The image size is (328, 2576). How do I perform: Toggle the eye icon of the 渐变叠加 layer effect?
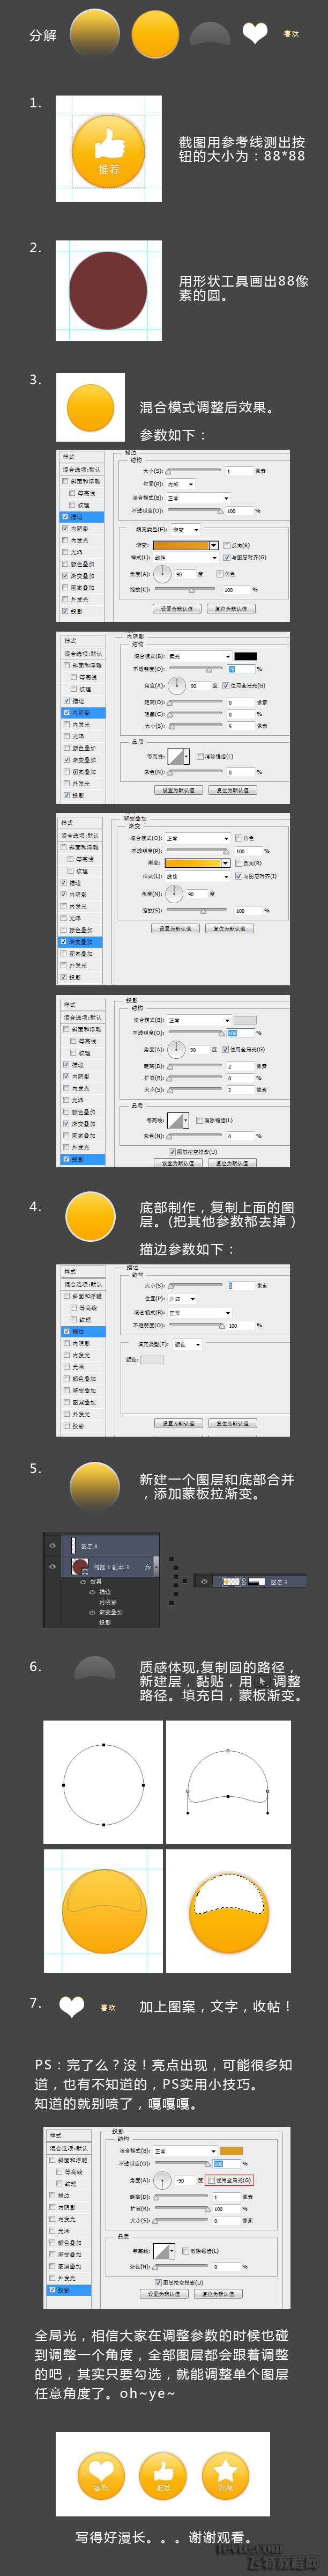[92, 1612]
